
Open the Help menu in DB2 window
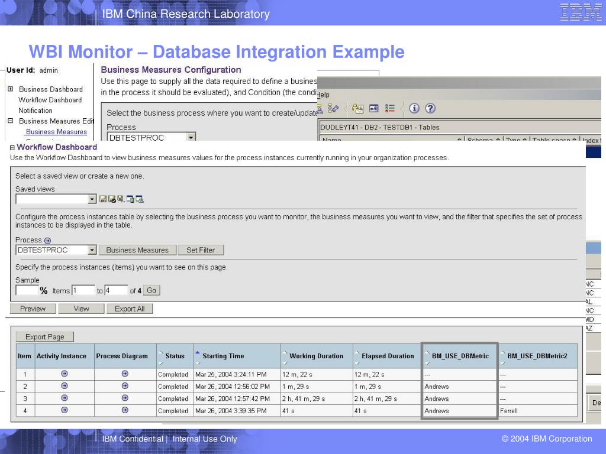[x=324, y=95]
